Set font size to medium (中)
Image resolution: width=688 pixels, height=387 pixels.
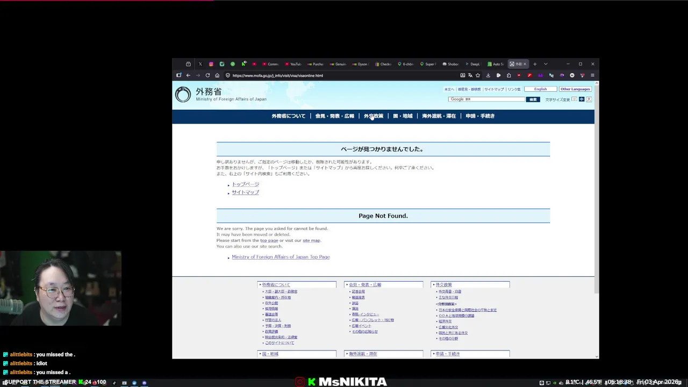click(x=581, y=99)
